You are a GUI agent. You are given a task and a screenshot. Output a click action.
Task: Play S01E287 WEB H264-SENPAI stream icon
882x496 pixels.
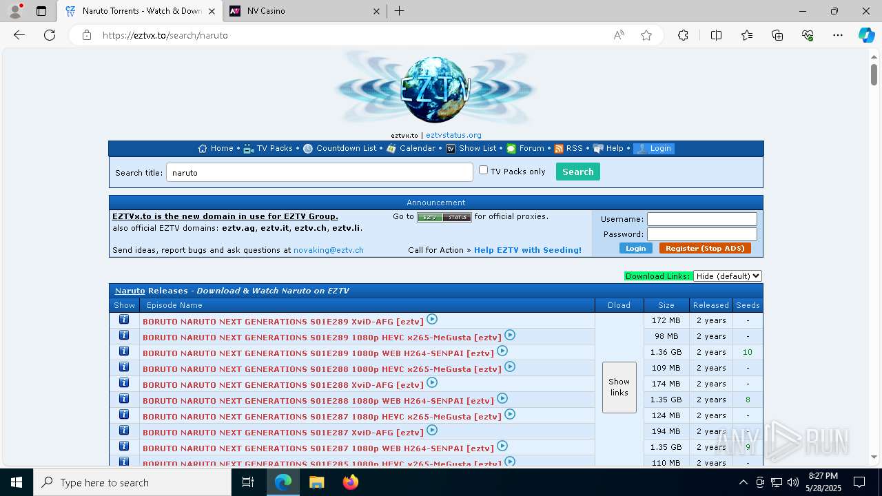coord(502,446)
